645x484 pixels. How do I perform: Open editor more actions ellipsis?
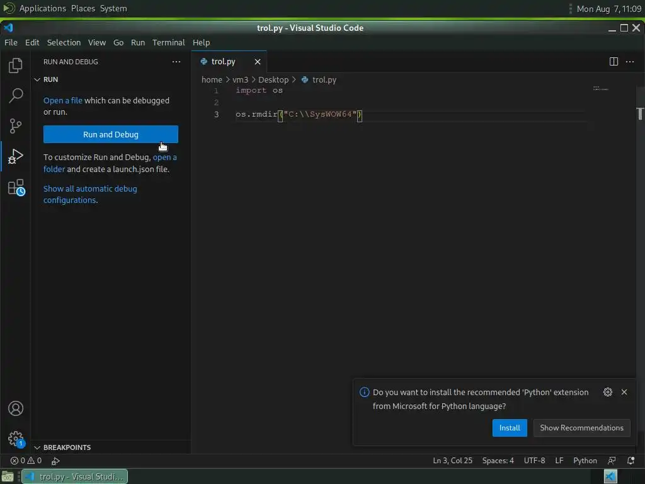click(x=630, y=62)
